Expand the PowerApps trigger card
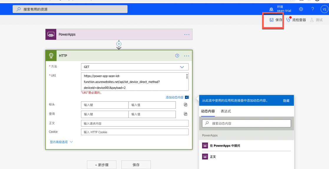This screenshot has width=329, height=169. 119,34
